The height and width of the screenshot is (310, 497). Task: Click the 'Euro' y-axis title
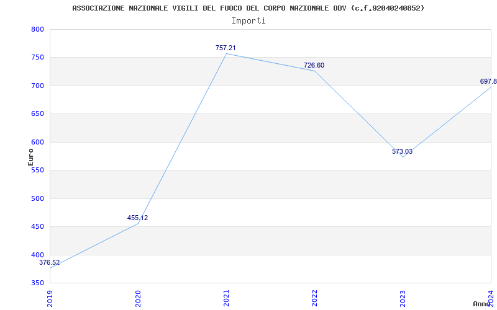(x=30, y=157)
